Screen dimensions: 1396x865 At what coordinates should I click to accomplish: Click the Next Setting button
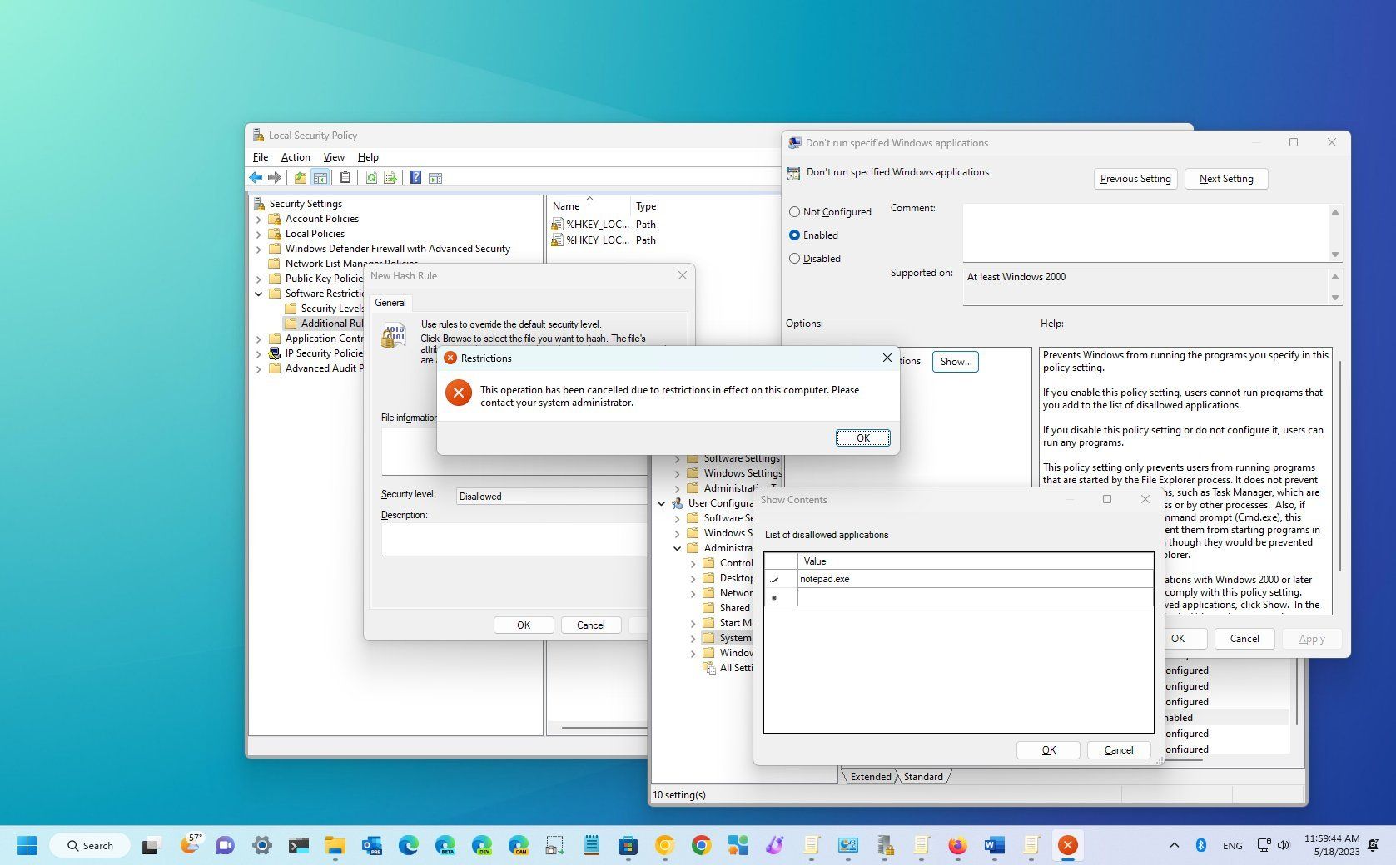coord(1225,178)
